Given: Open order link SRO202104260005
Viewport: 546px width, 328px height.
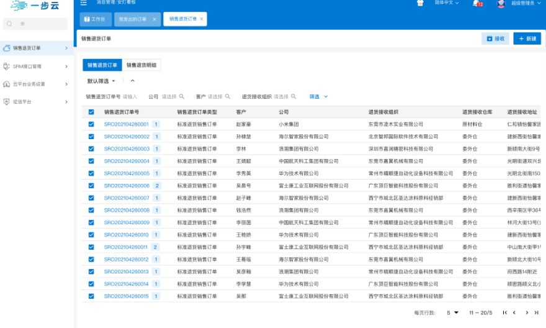Looking at the screenshot, I should pos(127,173).
